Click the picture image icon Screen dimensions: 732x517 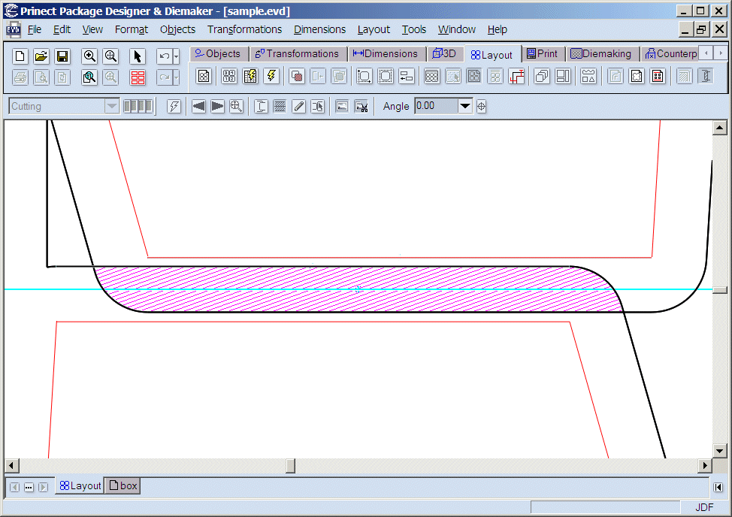click(342, 107)
